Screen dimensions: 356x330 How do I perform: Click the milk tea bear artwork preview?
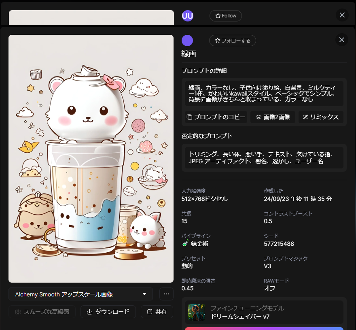91,159
